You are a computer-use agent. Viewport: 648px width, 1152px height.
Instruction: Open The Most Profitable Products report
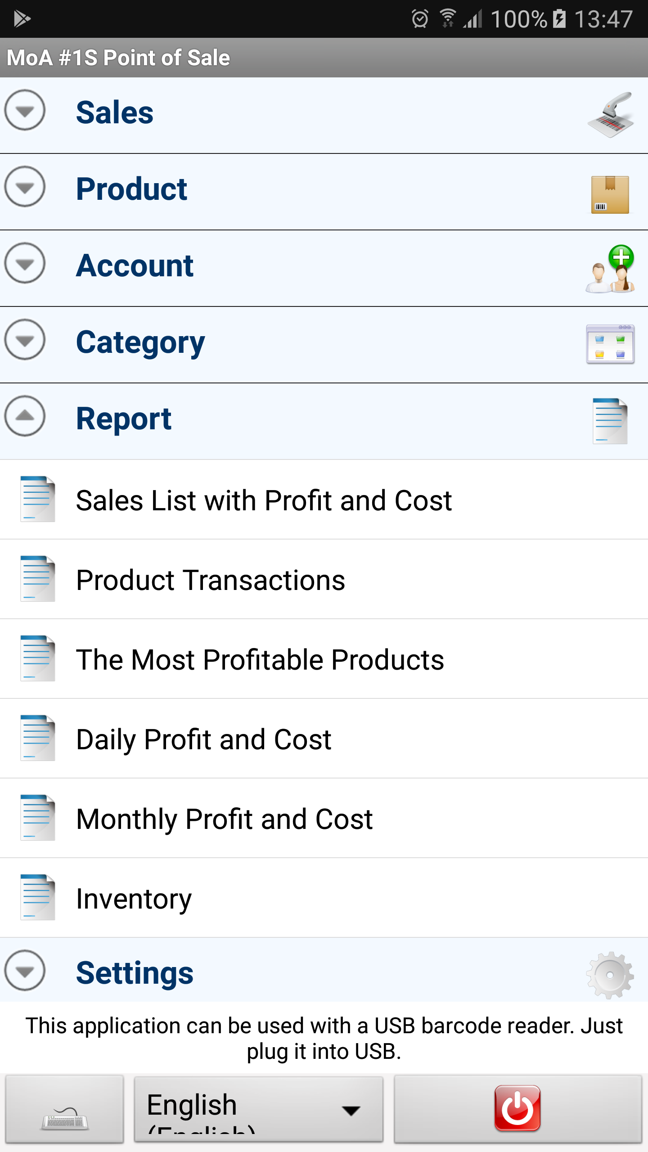coord(324,659)
